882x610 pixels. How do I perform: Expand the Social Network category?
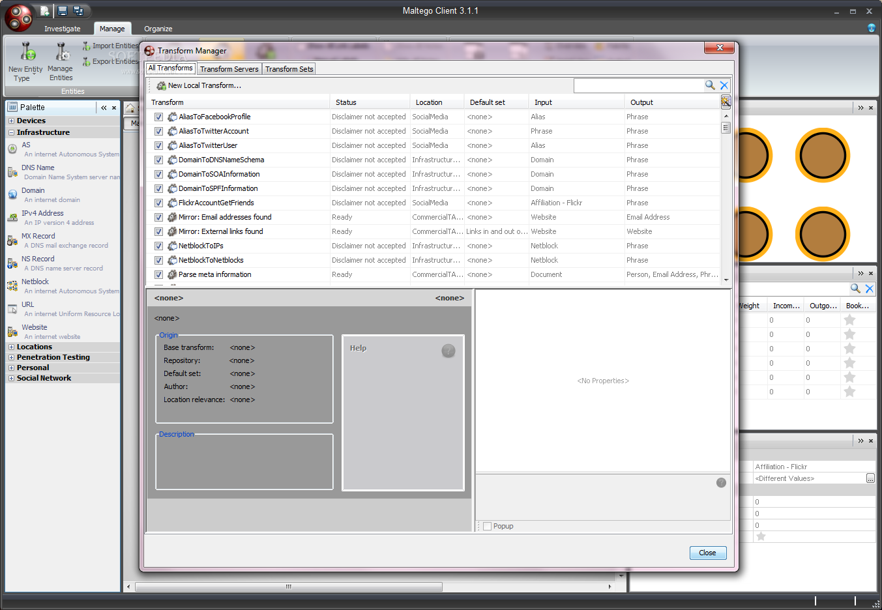[11, 378]
